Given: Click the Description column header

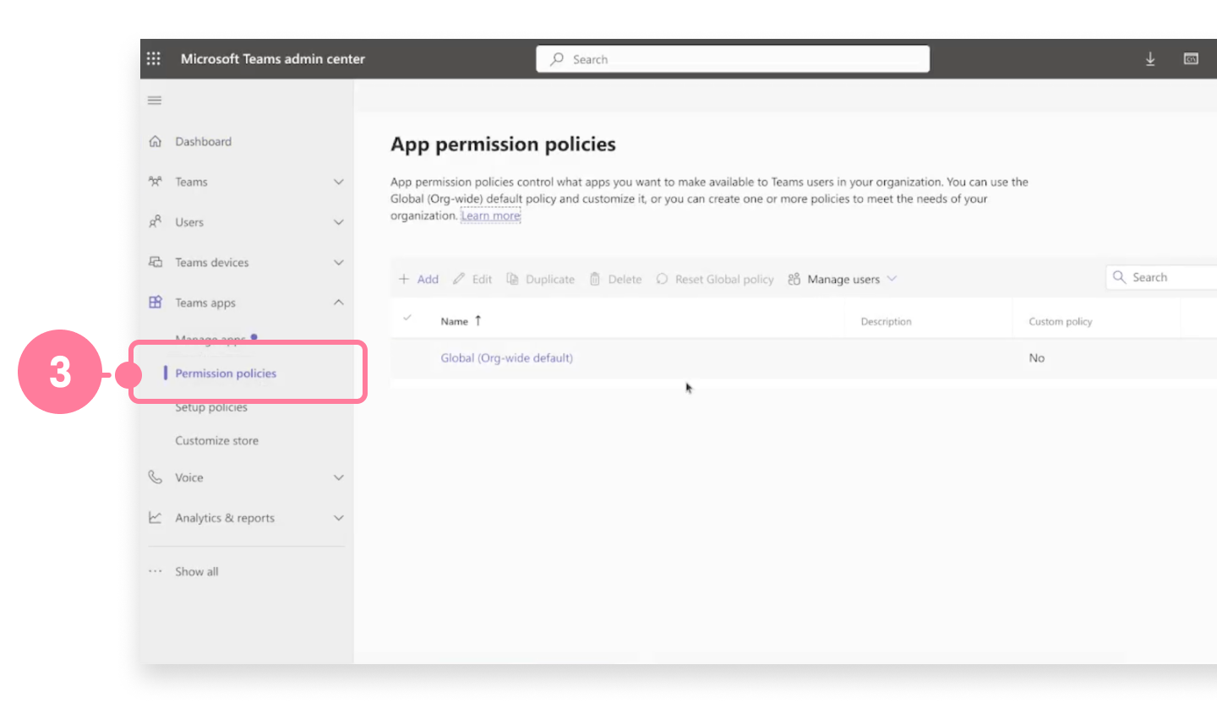Looking at the screenshot, I should click(886, 321).
